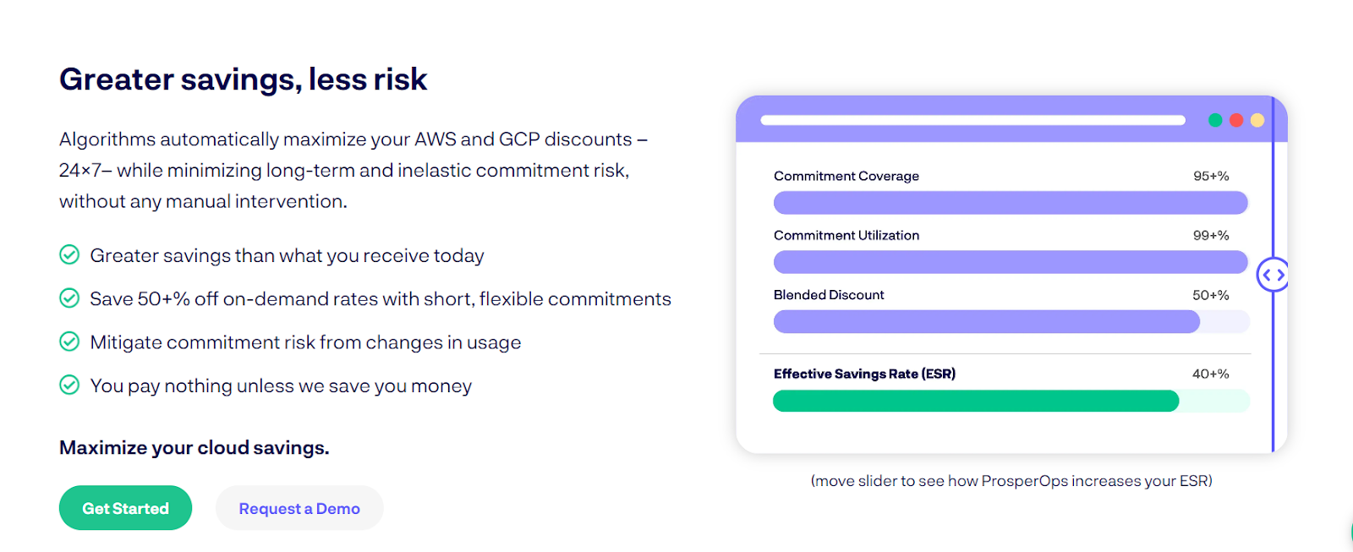Click the red dot in mock window header
The image size is (1353, 552).
1236,120
